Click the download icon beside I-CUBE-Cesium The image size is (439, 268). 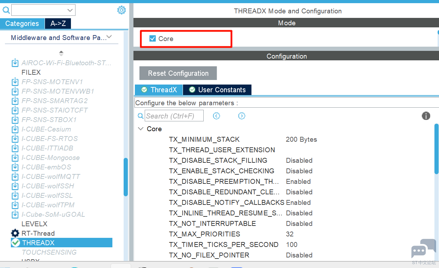pyautogui.click(x=15, y=129)
